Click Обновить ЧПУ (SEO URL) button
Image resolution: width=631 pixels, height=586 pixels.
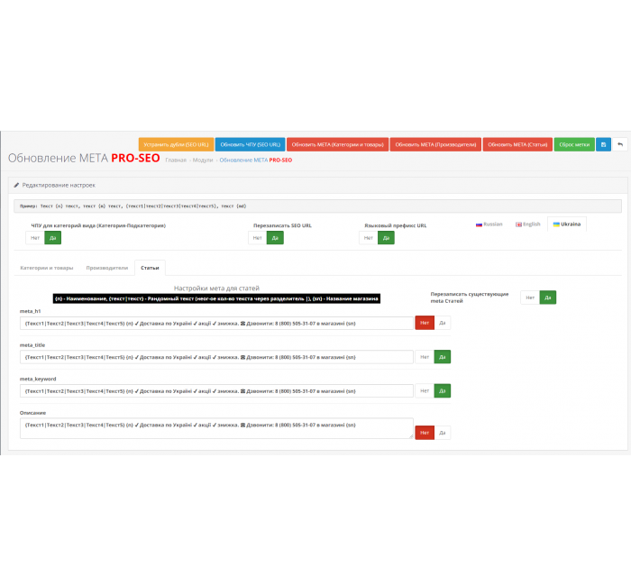(251, 144)
